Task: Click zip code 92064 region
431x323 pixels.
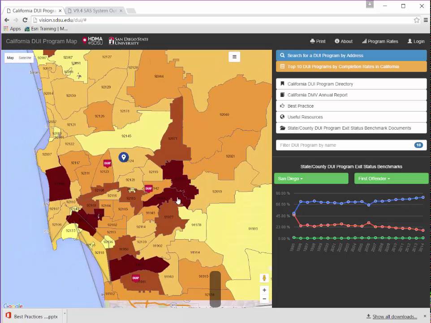Action: pos(159,76)
